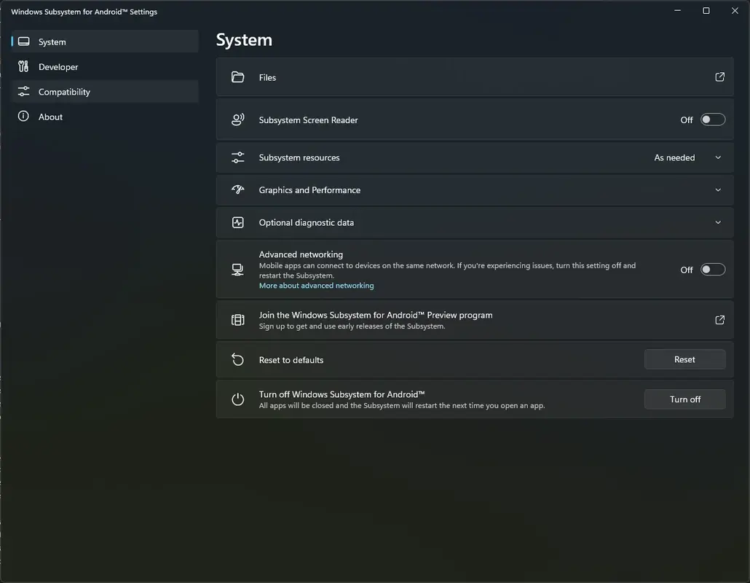
Task: Click the Advanced networking monitor icon
Action: 237,270
